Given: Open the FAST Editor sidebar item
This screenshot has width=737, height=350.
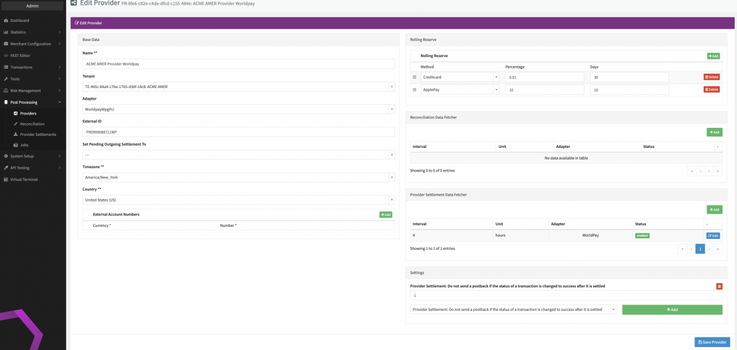Looking at the screenshot, I should coord(20,55).
